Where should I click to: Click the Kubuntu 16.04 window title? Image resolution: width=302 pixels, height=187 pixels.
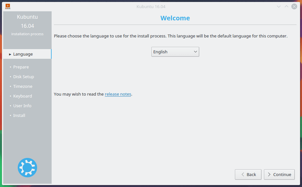(x=151, y=6)
